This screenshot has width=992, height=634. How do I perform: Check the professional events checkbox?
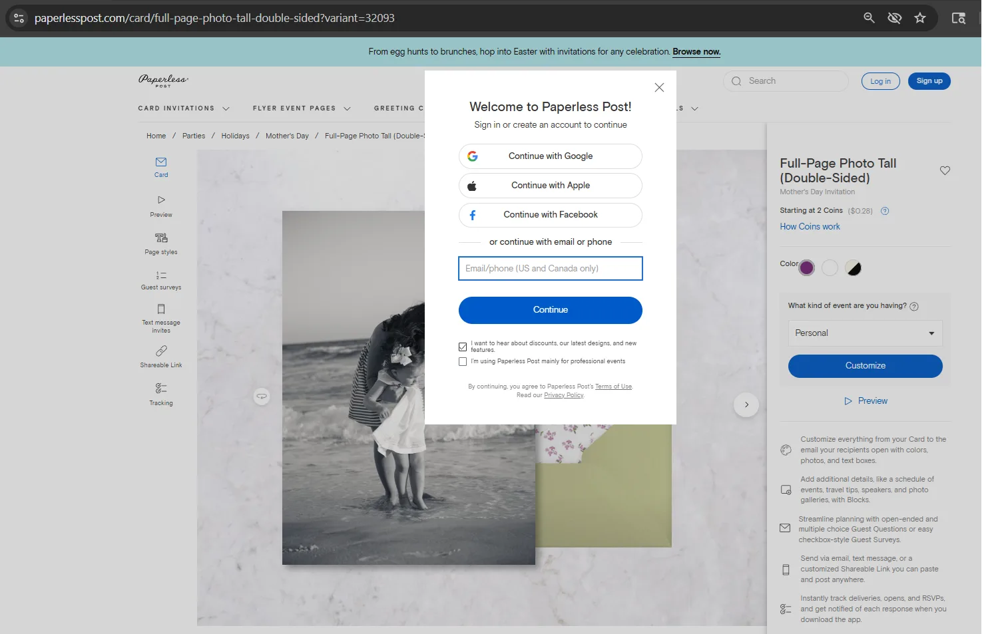click(x=463, y=361)
